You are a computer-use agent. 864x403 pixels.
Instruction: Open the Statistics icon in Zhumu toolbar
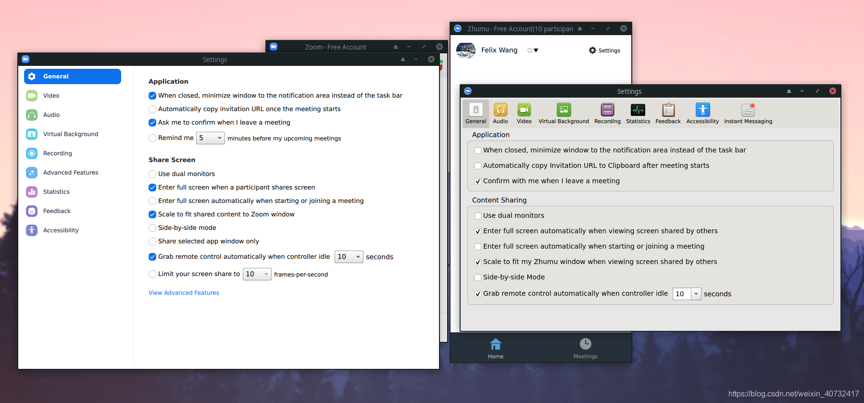click(638, 110)
